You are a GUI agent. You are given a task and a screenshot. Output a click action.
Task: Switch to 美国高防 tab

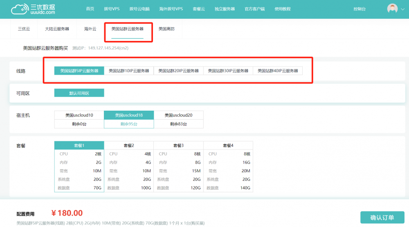[x=166, y=29]
